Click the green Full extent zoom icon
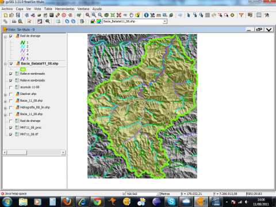276x207 pixels. point(113,15)
